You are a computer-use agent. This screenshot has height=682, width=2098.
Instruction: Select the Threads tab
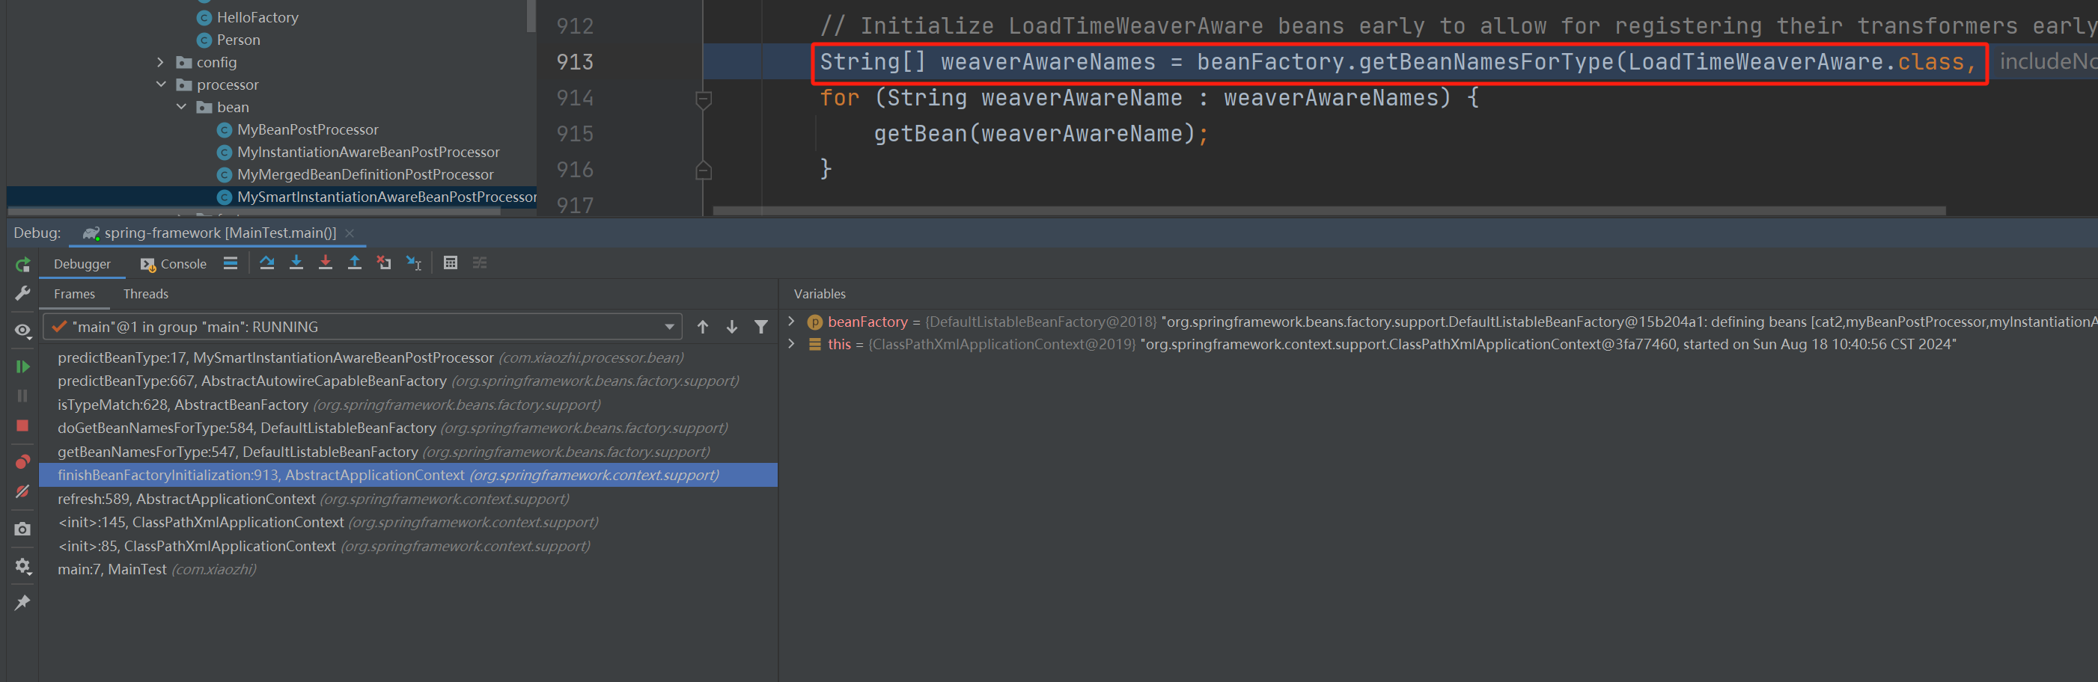[x=146, y=294]
